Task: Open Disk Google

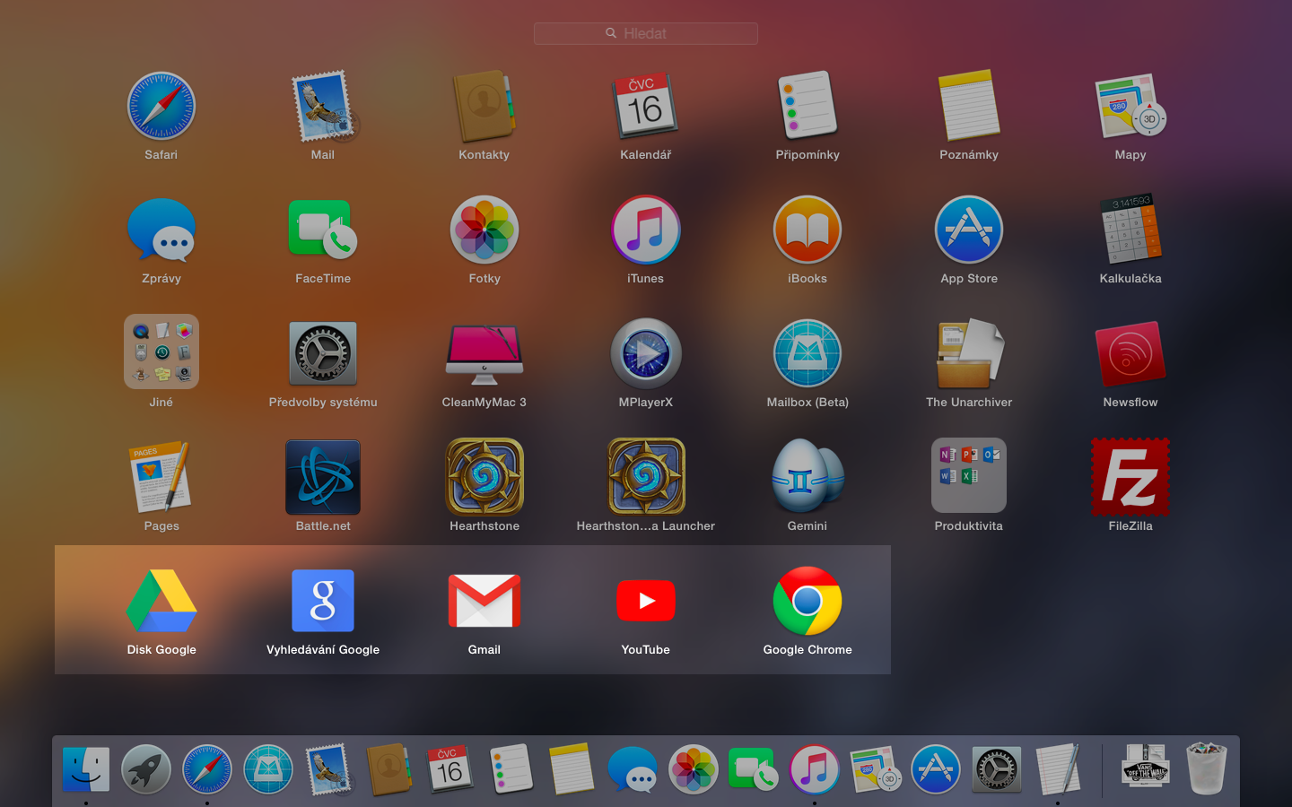Action: pyautogui.click(x=161, y=601)
